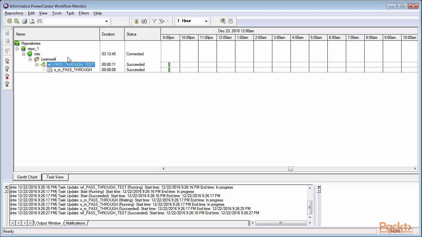Click pin icon below output window X
The width and height of the screenshot is (422, 237).
pyautogui.click(x=6, y=191)
